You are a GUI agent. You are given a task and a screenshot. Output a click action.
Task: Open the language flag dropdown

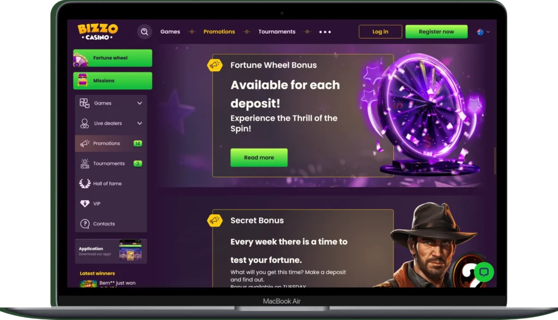point(483,32)
